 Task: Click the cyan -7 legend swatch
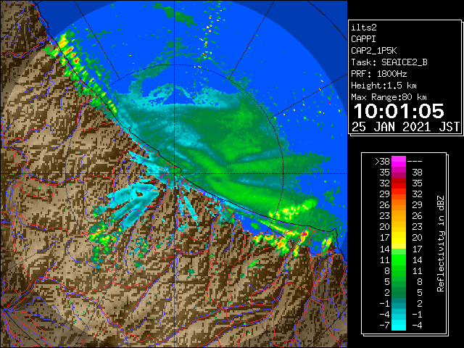(x=399, y=325)
